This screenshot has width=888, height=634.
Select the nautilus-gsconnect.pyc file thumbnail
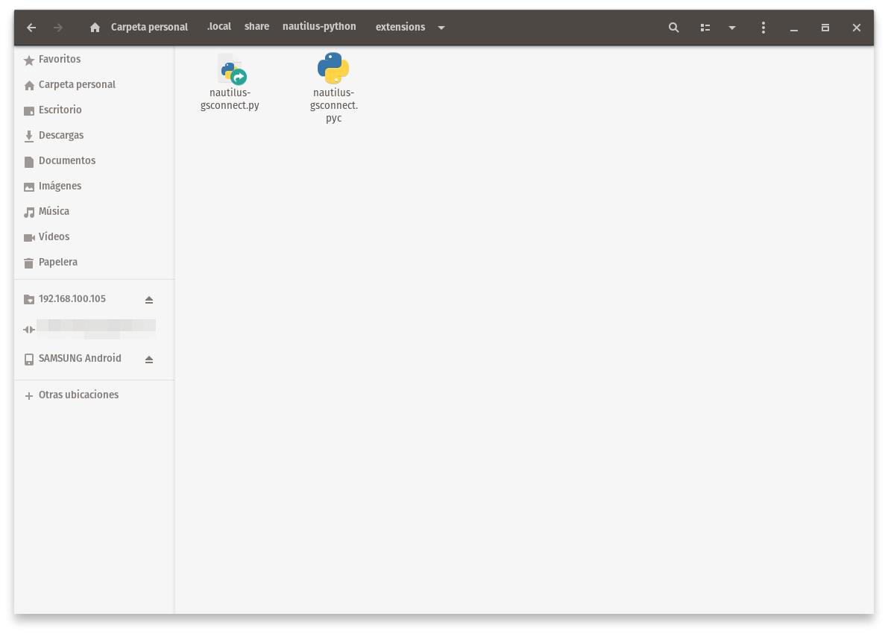click(x=333, y=69)
